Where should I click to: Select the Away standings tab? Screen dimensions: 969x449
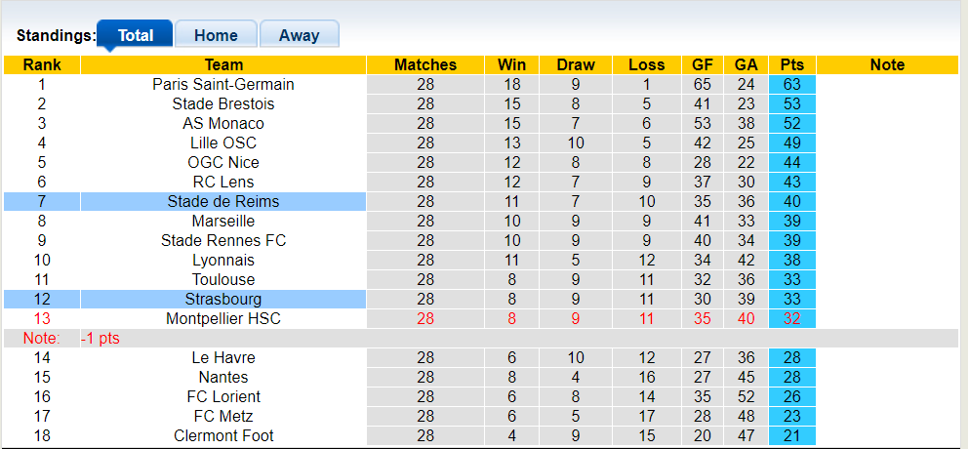coord(299,35)
